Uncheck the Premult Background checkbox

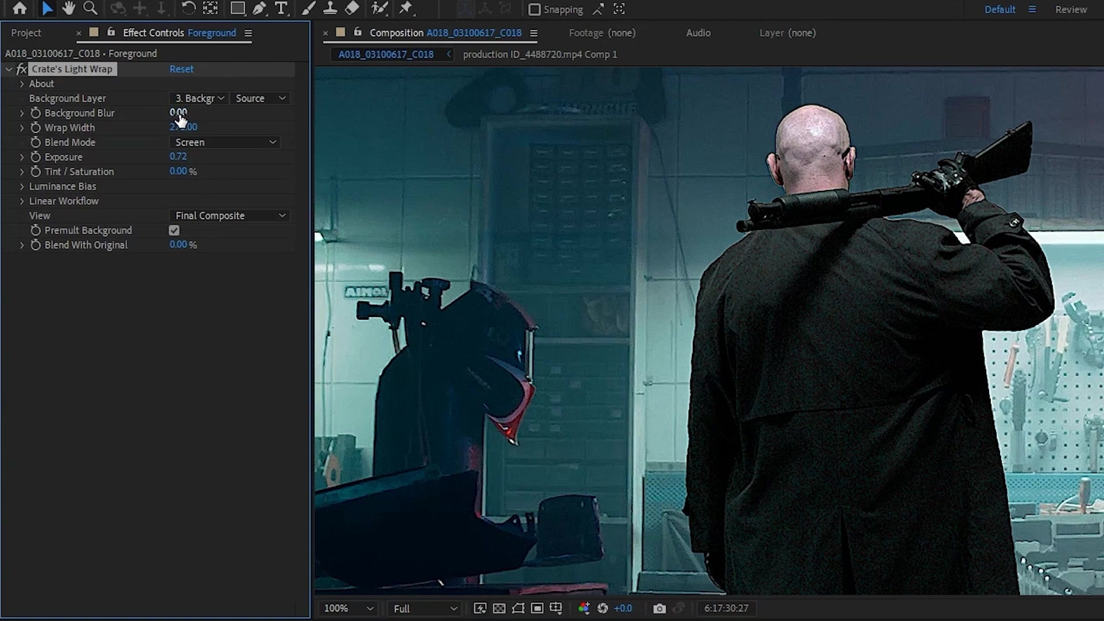174,231
